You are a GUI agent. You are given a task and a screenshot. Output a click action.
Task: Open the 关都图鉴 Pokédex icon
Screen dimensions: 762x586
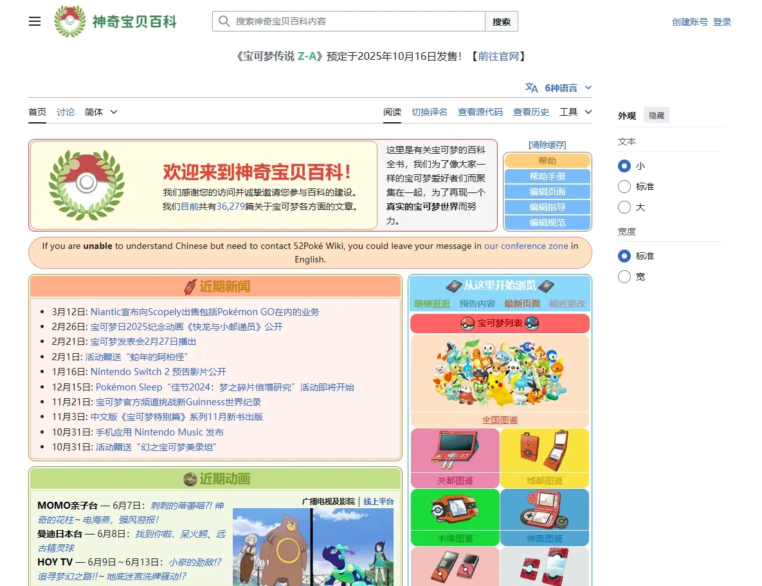tap(455, 451)
